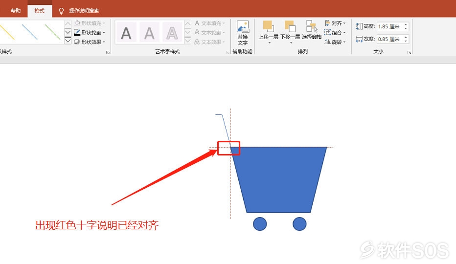Open the 下移一层 dropdown arrow
Image resolution: width=456 pixels, height=264 pixels.
291,43
